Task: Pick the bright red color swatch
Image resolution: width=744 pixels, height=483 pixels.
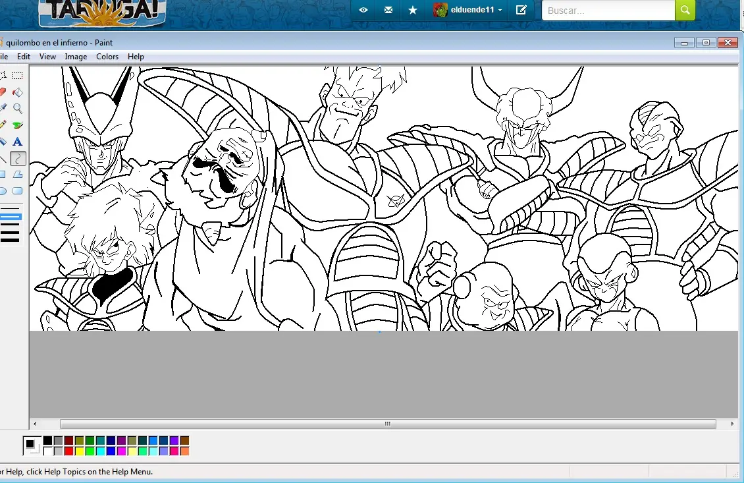Action: pos(68,451)
